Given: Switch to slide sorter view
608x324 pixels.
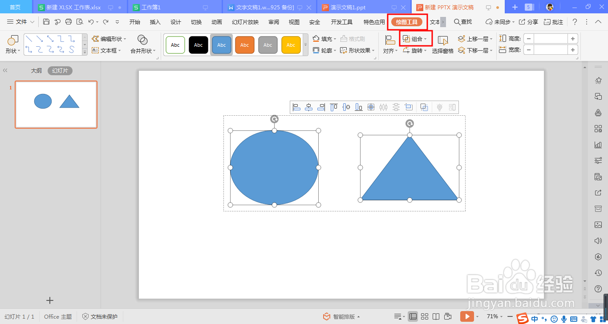Looking at the screenshot, I should click(425, 316).
